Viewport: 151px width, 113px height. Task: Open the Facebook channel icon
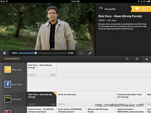[8, 84]
